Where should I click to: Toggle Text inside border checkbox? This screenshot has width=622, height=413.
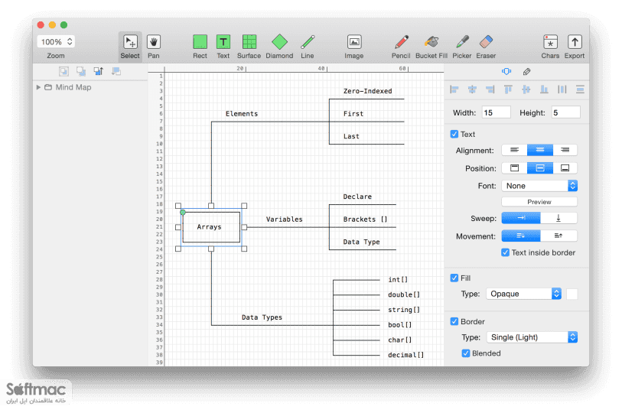click(505, 252)
